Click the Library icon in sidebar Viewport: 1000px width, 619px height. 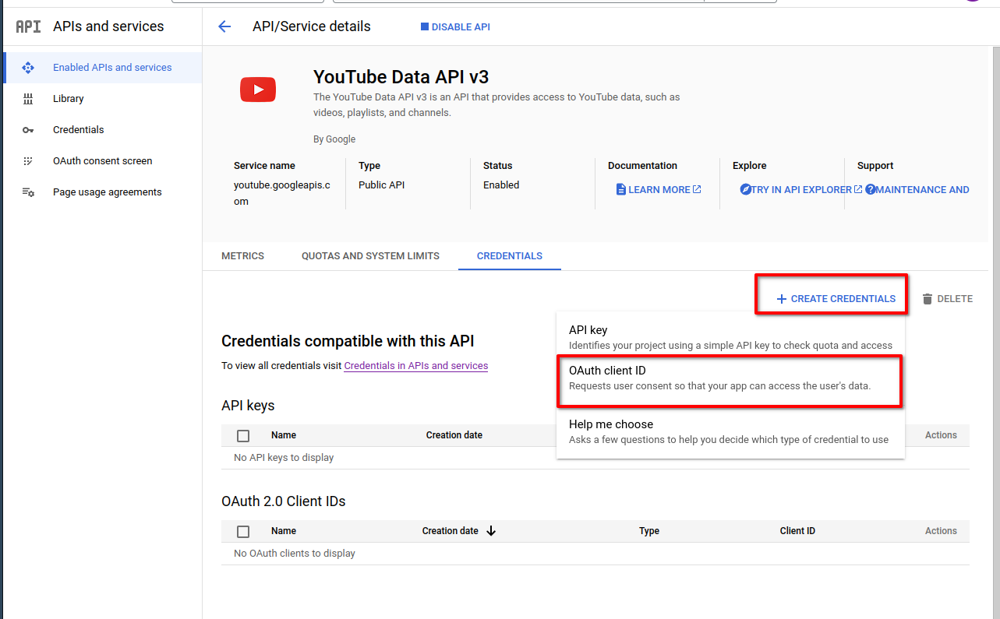28,99
